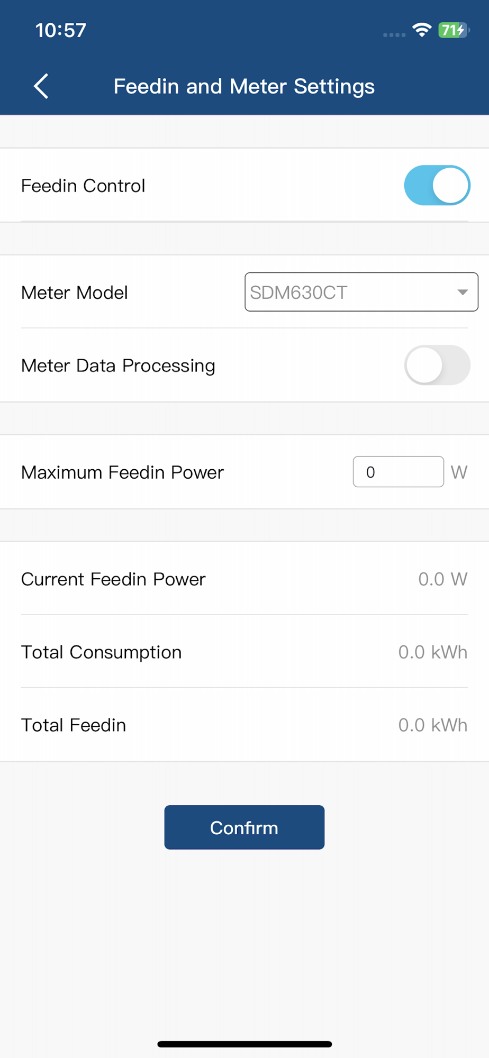Tap the Feedin Control label
The width and height of the screenshot is (489, 1058).
83,186
